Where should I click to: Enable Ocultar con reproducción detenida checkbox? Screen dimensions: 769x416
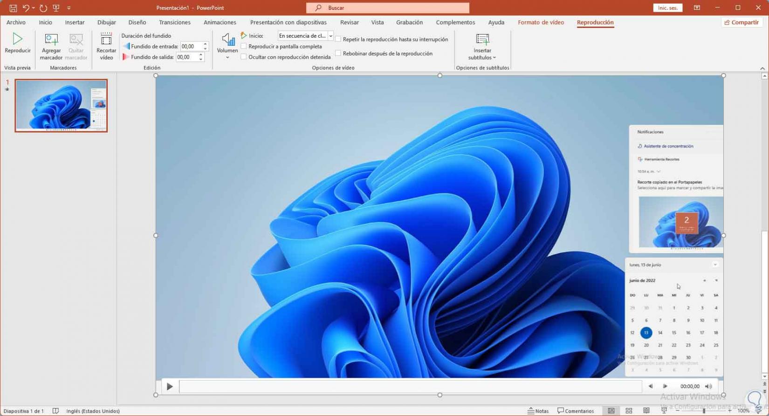(x=244, y=57)
